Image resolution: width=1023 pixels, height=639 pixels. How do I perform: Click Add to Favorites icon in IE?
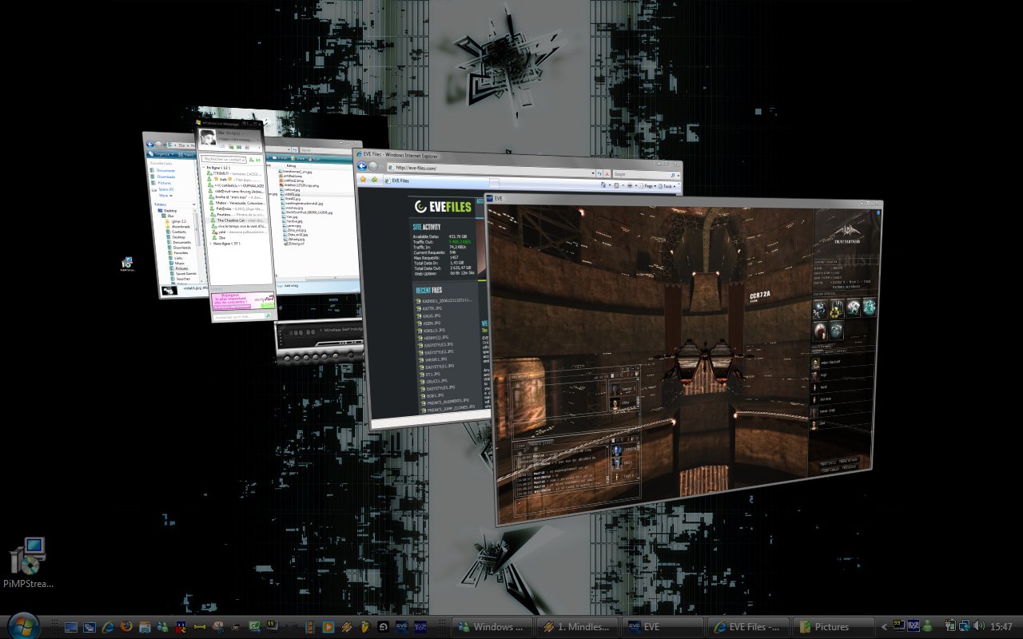tap(373, 181)
